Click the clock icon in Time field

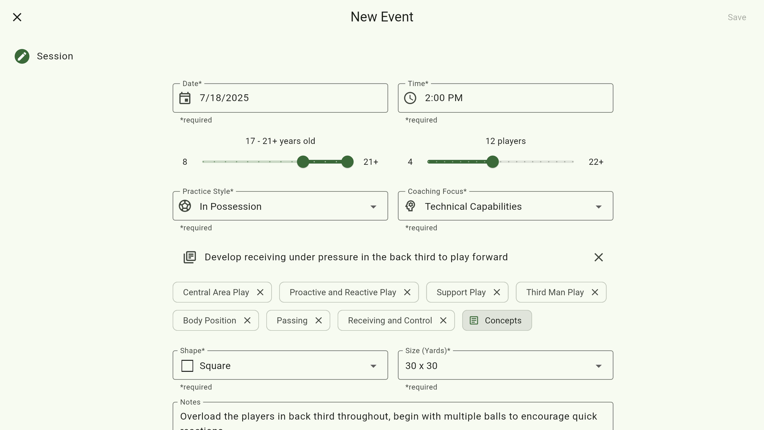click(410, 98)
